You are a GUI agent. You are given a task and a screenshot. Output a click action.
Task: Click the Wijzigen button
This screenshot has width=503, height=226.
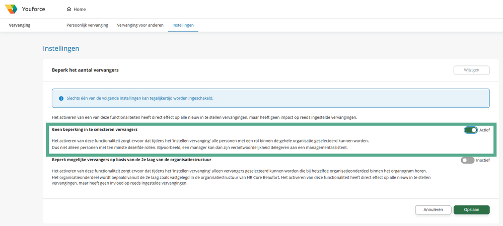[x=472, y=70]
